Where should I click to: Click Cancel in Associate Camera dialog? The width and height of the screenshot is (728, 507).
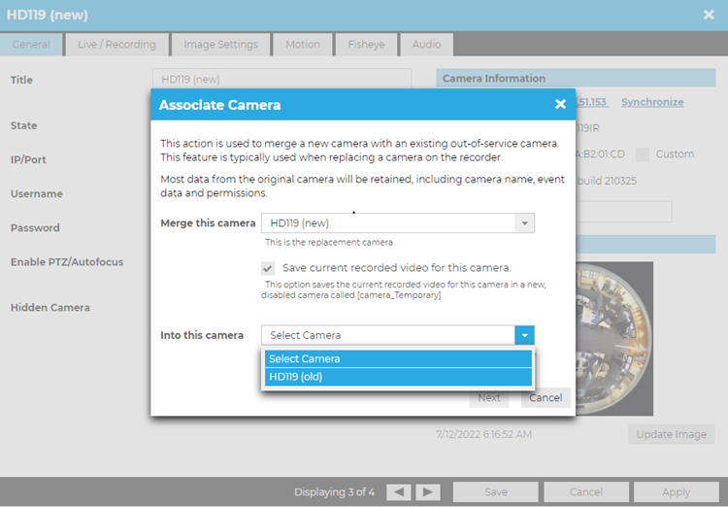[546, 398]
